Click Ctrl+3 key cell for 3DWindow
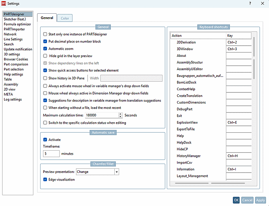Screen dimensions: 269x206 pyautogui.click(x=239, y=49)
